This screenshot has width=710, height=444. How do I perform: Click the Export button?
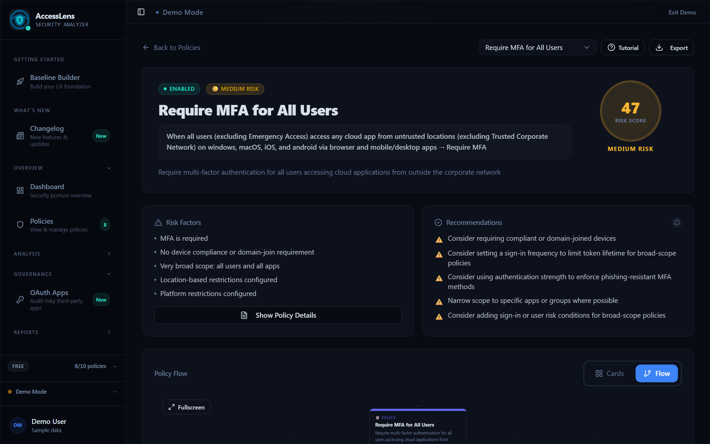click(x=671, y=47)
